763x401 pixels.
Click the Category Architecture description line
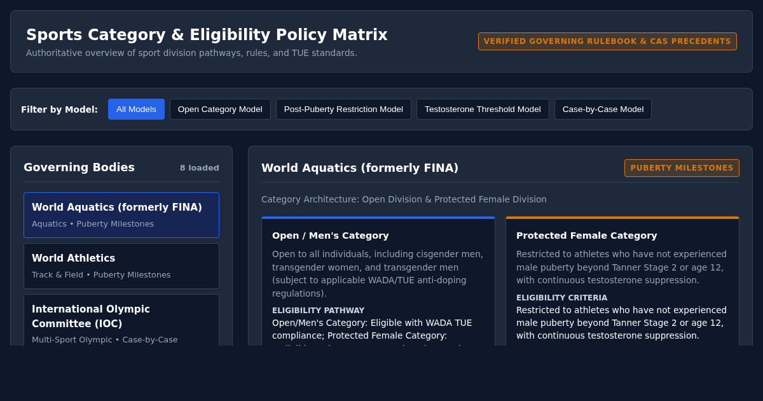point(404,199)
